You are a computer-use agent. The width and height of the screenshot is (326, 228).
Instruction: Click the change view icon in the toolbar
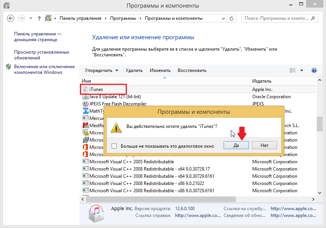[292, 70]
